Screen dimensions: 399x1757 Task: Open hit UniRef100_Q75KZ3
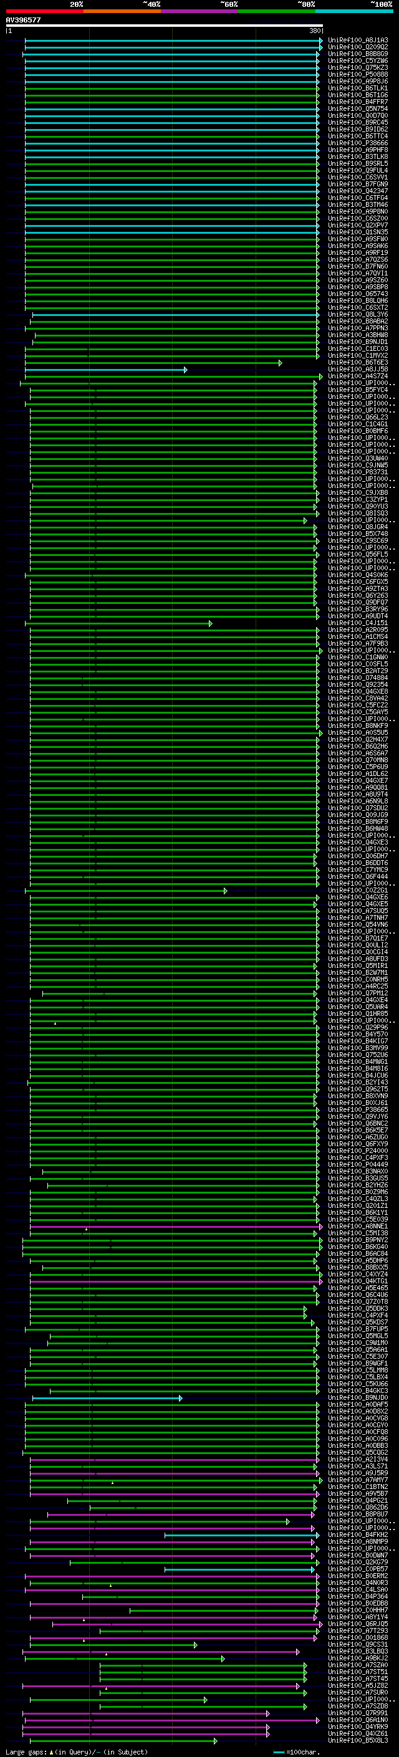(358, 67)
